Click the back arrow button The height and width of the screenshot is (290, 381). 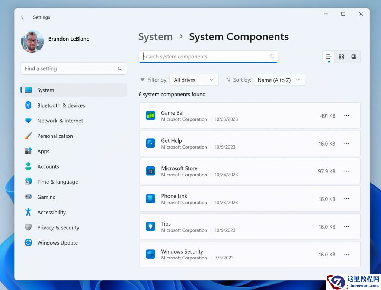pos(23,17)
